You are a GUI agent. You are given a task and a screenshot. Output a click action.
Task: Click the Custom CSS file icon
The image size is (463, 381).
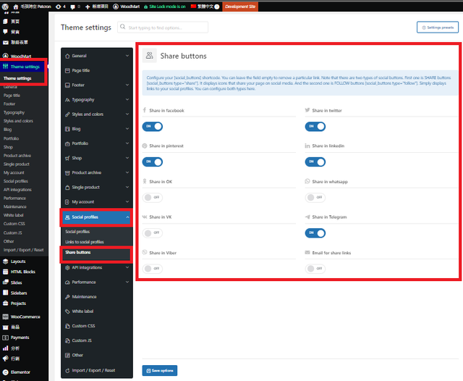pyautogui.click(x=67, y=326)
